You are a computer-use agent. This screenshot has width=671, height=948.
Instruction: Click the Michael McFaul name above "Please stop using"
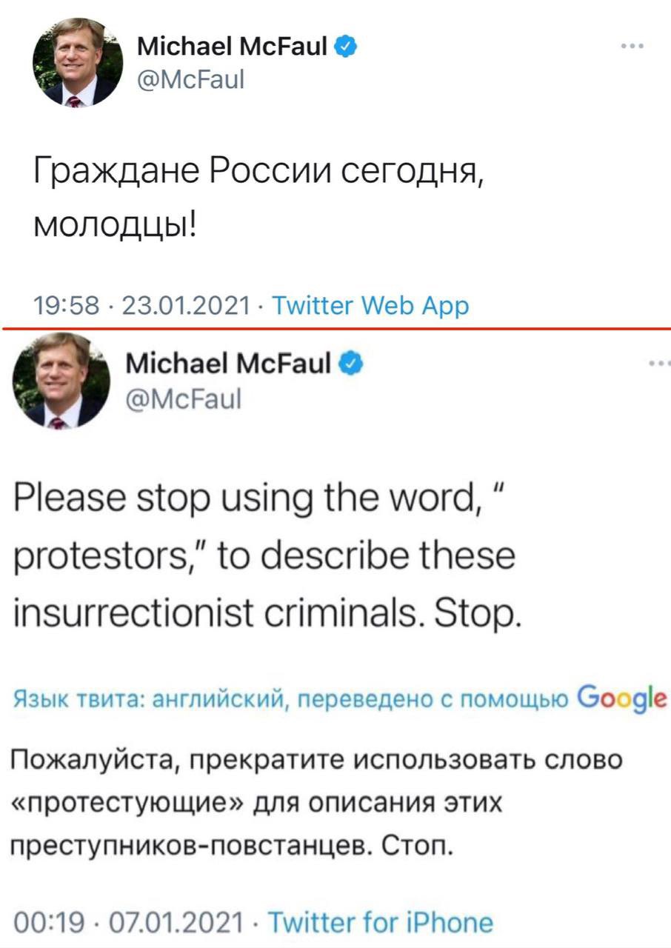[229, 365]
